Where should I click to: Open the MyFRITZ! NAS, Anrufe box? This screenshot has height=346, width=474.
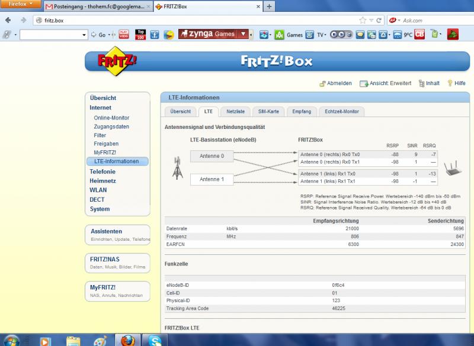coord(117,291)
